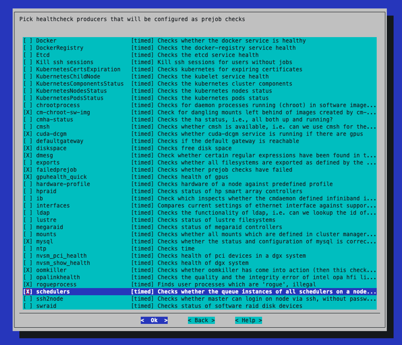Viewport: 402px width, 345px height.
Task: Click the rogueprocess item name
Action: tap(56, 284)
